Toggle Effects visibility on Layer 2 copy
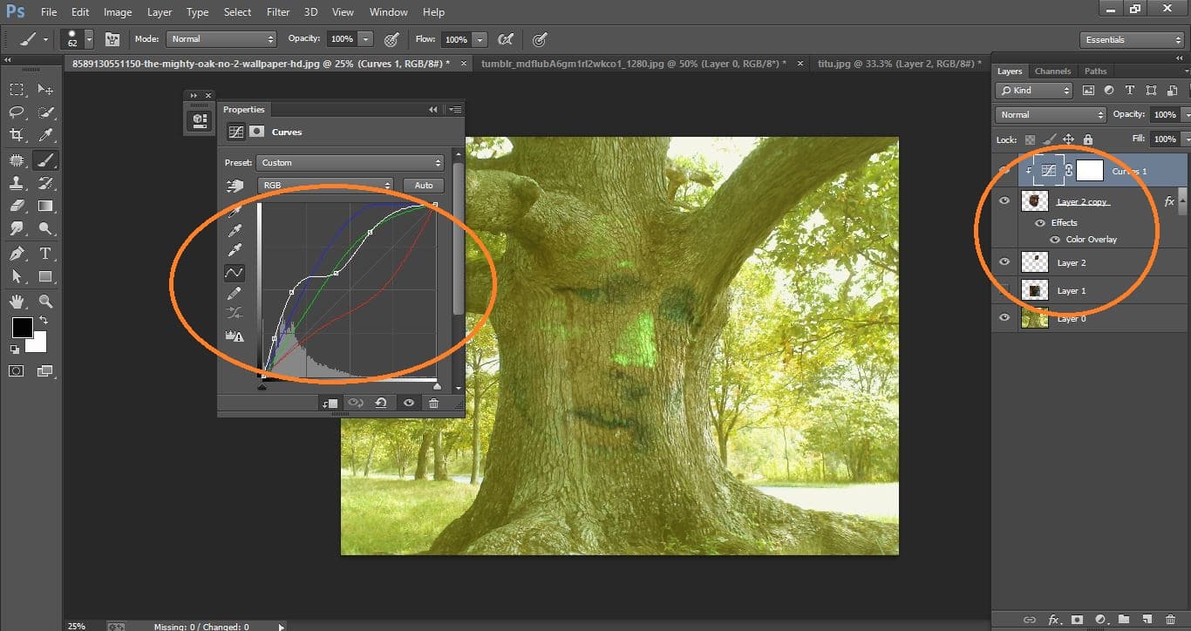1191x631 pixels. coord(1039,222)
